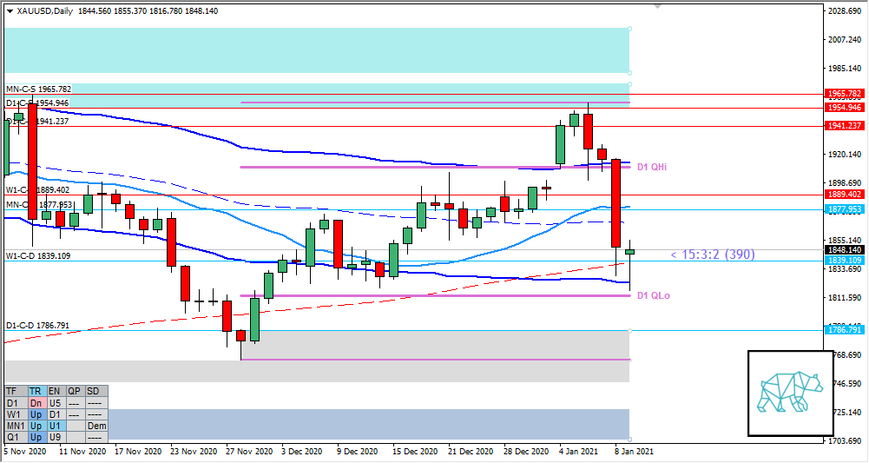Click the red 1889.402 price tag
869x463 pixels.
844,195
